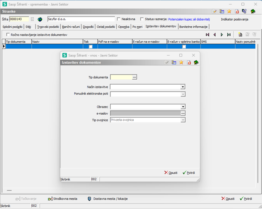Click the favorites star in Stranke header
The image size is (262, 209).
(229, 11)
